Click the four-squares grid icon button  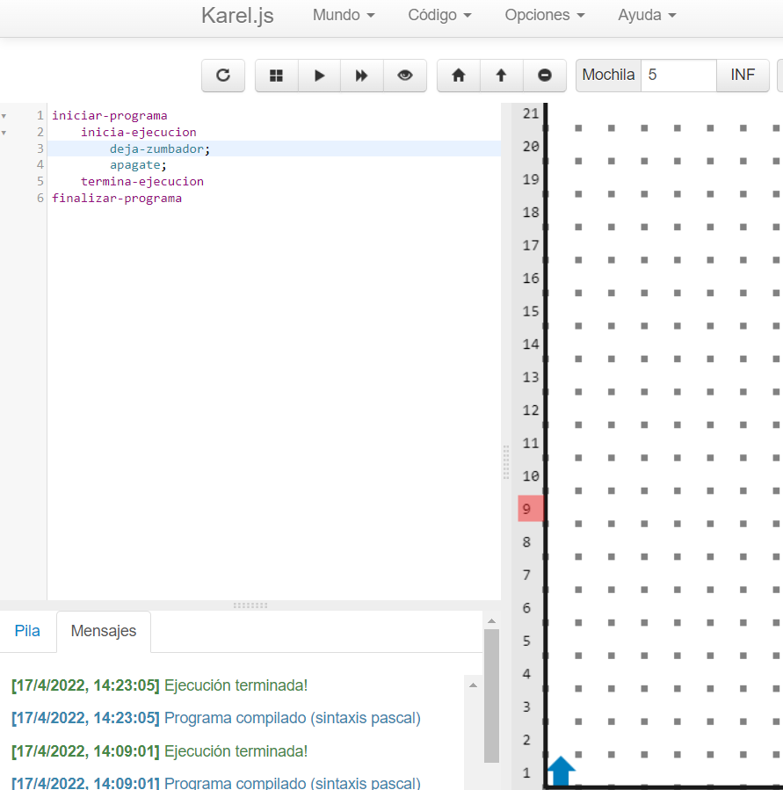click(x=276, y=76)
